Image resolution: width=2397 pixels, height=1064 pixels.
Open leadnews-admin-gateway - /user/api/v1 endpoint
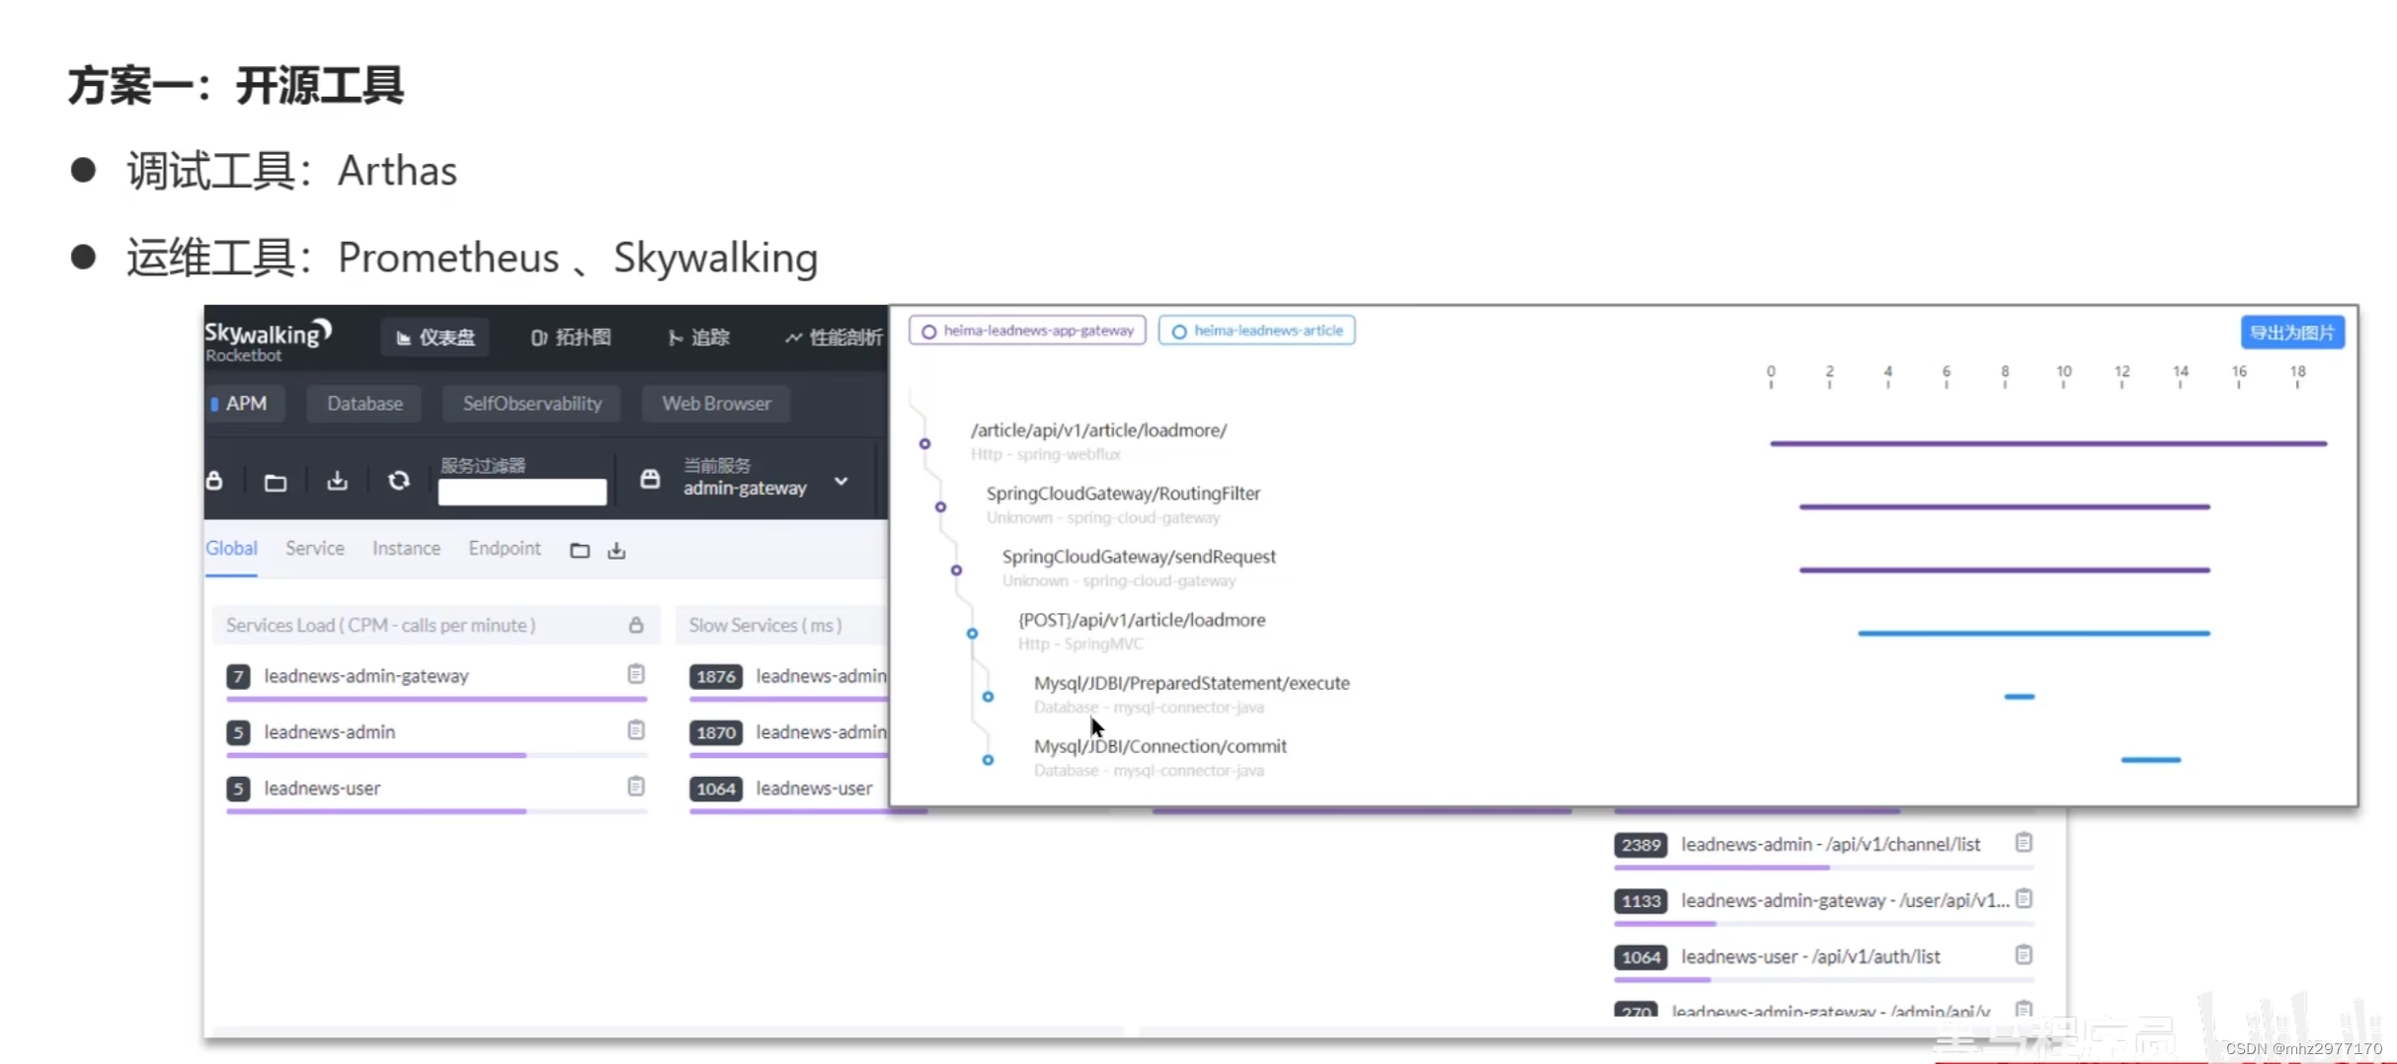(x=1845, y=901)
